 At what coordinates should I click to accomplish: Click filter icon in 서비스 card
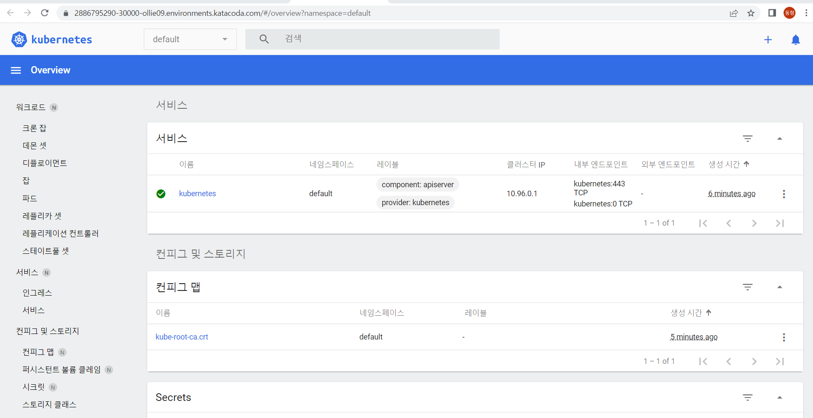pyautogui.click(x=748, y=139)
